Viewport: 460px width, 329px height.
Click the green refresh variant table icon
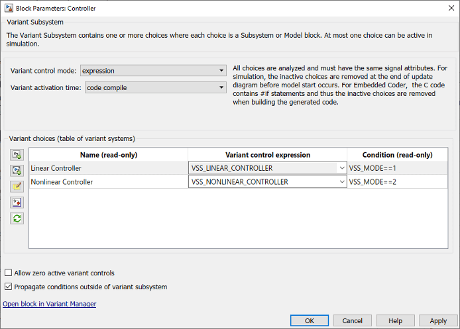(17, 218)
